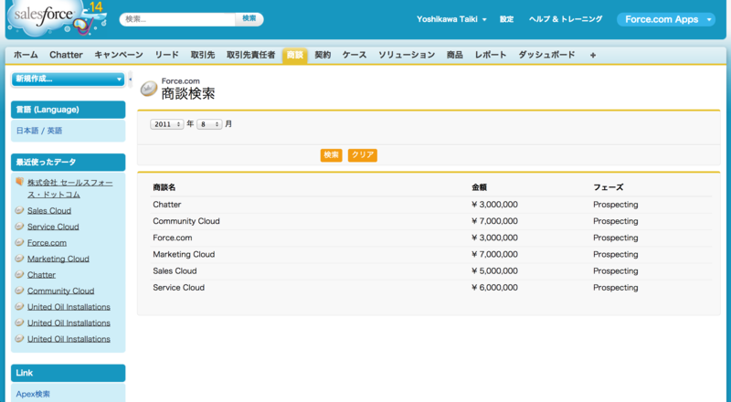Click Sales Cloud in the results table
This screenshot has width=731, height=402.
tap(175, 271)
